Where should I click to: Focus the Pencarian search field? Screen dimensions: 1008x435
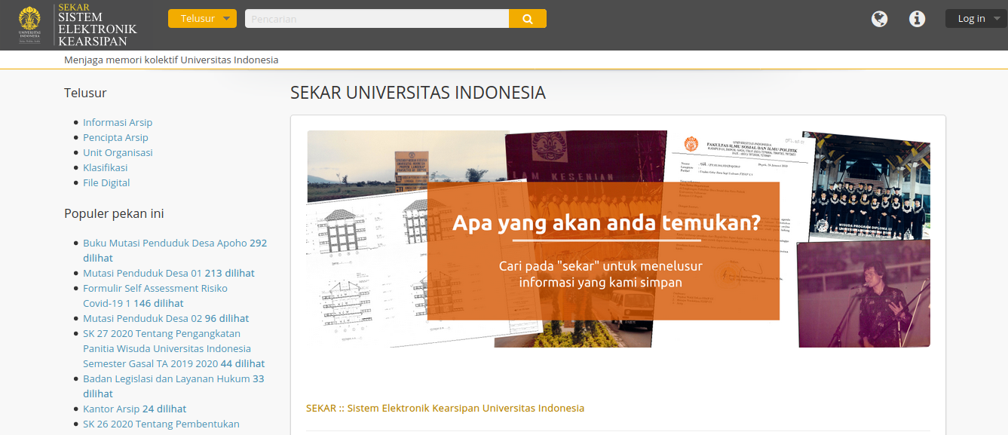(377, 19)
